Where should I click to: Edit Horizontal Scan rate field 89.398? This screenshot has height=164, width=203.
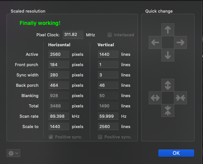[59, 116]
